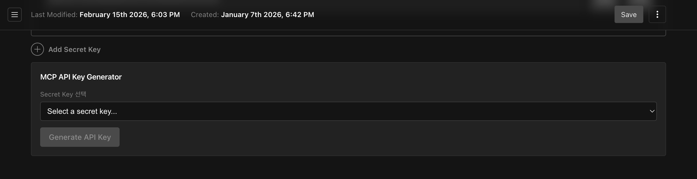Screen dimensions: 697x179
Task: Click the Generate API Key button
Action: (80, 137)
